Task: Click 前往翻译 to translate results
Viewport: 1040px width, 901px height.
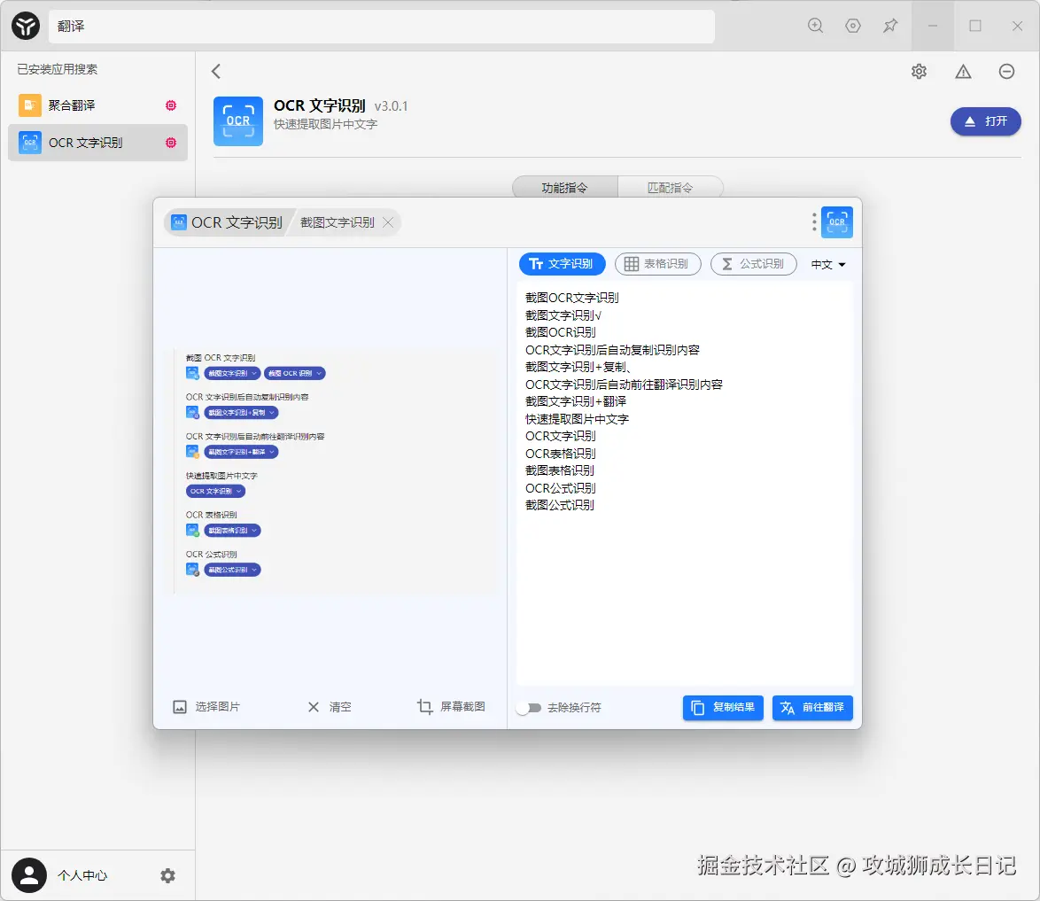Action: [x=811, y=708]
